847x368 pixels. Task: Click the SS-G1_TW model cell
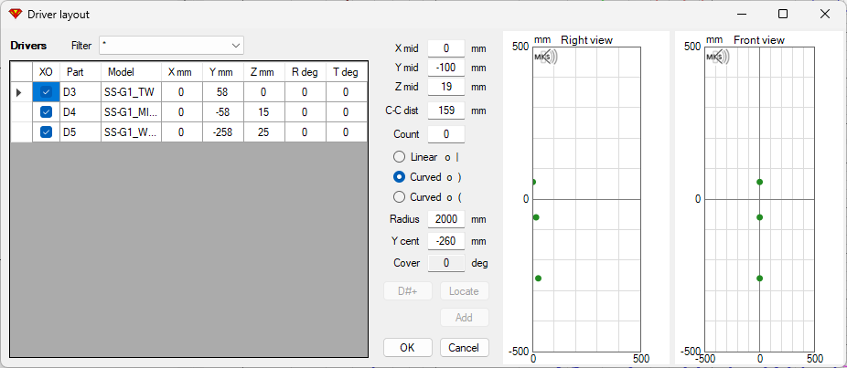pyautogui.click(x=132, y=93)
